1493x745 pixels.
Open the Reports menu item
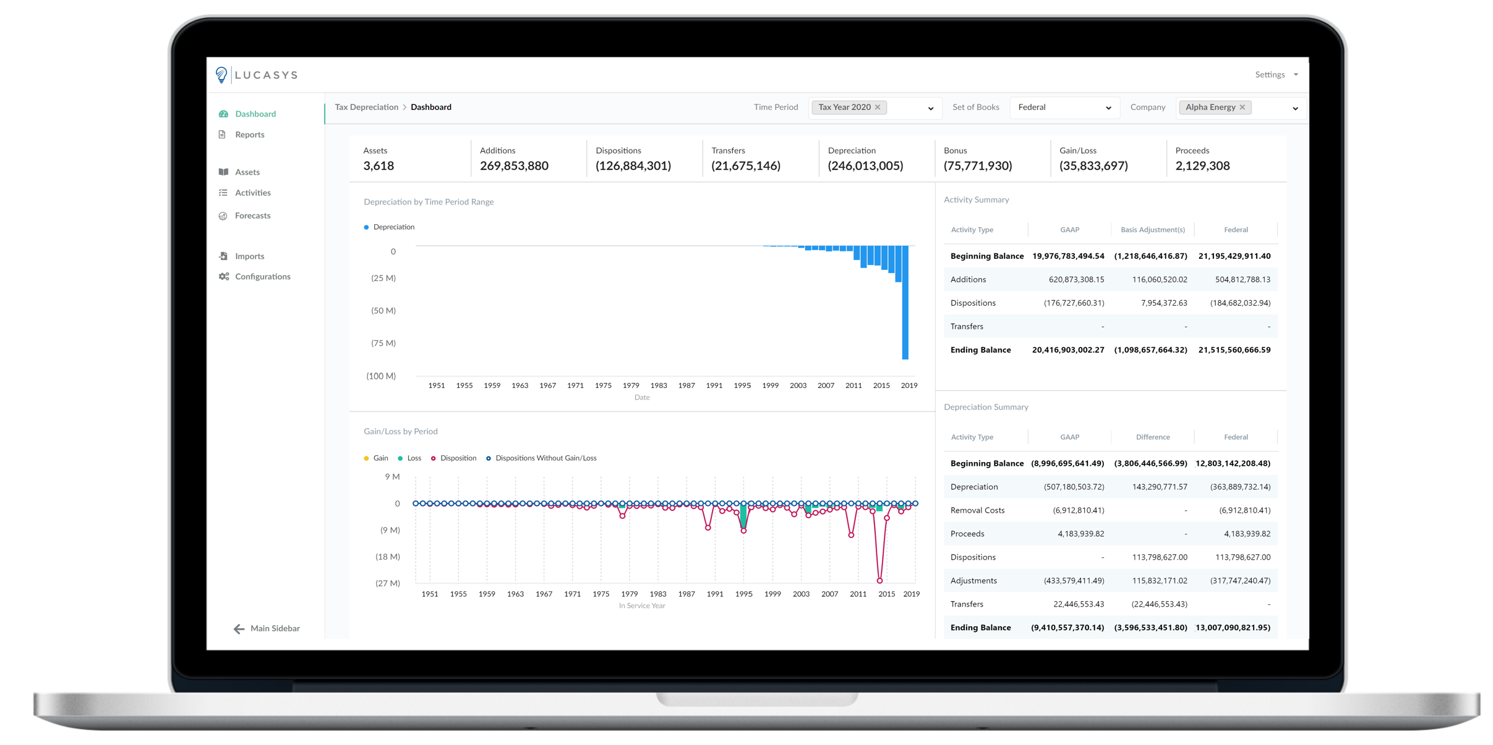(250, 135)
